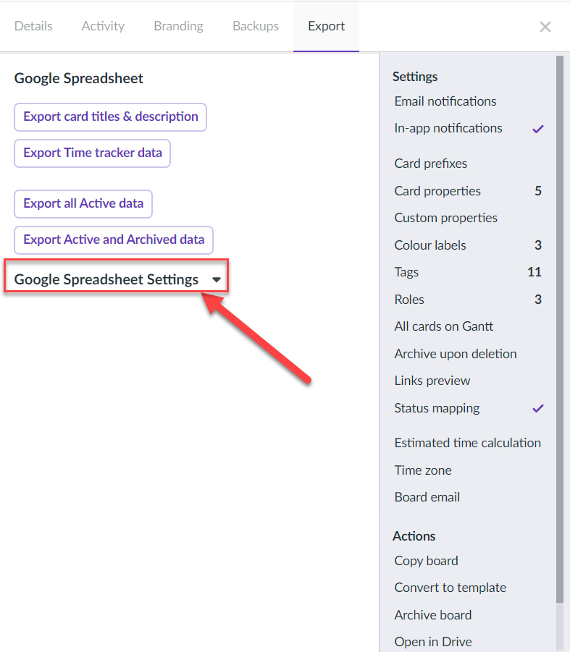This screenshot has height=652, width=570.
Task: Switch to the Details tab
Action: point(33,26)
